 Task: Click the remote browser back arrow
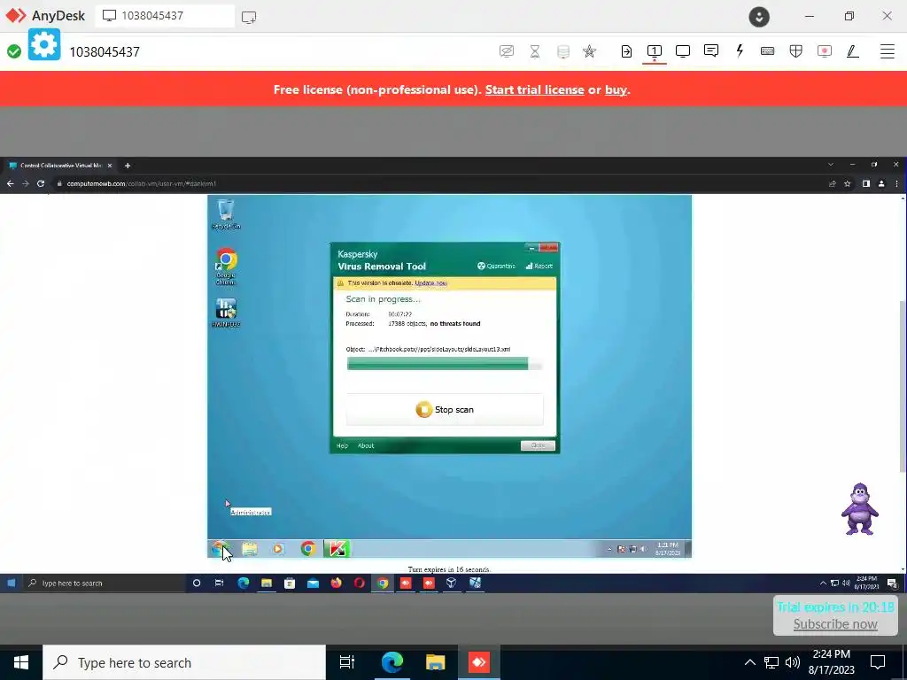pos(10,183)
